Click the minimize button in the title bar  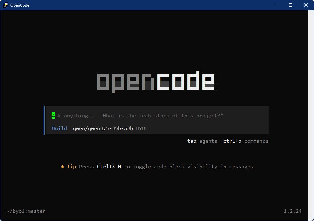tap(276, 5)
